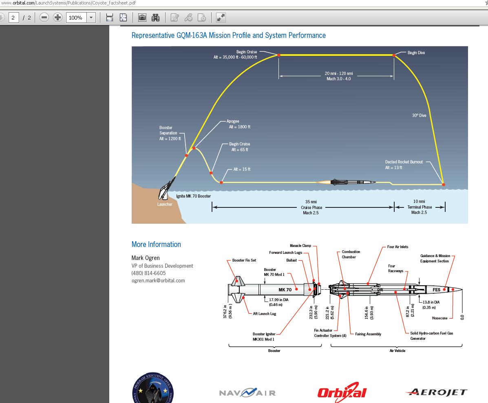Viewport: 488px width, 403px height.
Task: Click the 'Alt = 65 ft' label
Action: click(x=240, y=150)
